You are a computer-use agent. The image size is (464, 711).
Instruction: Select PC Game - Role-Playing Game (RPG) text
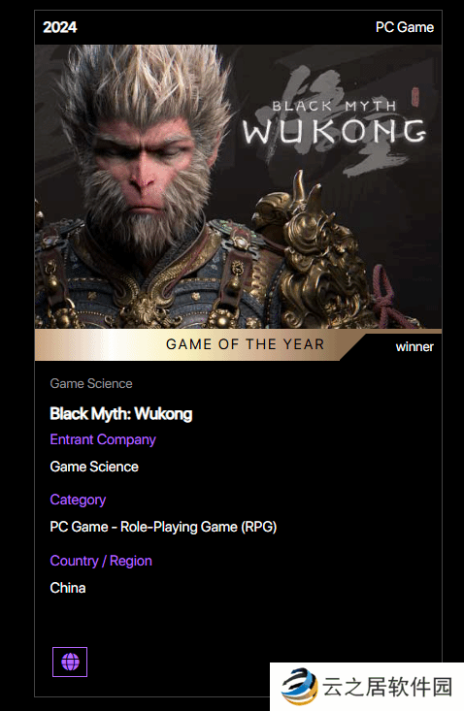pos(163,527)
